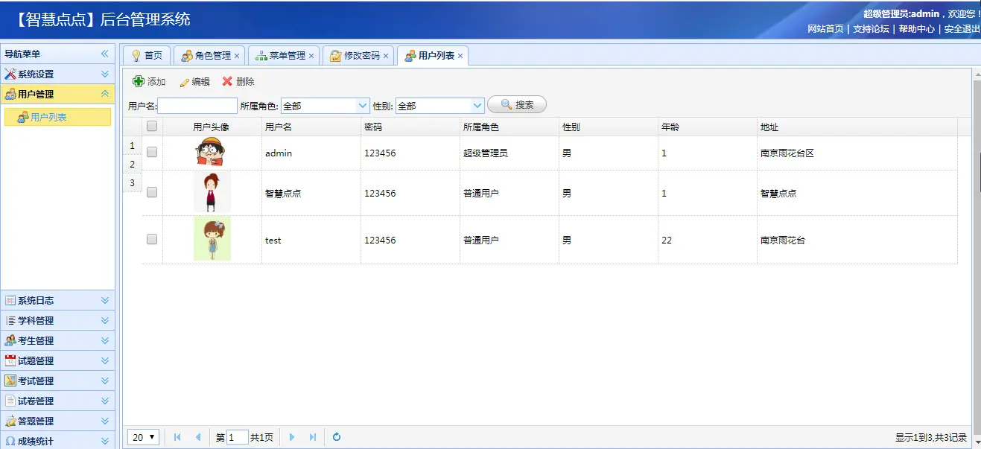Open the 性别 dropdown
Screen dimensions: 981x449
477,106
